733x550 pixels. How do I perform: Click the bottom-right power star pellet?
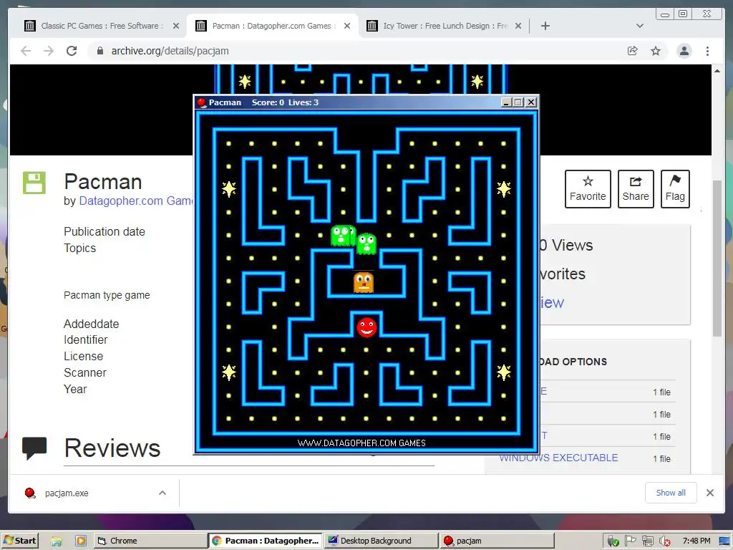click(x=503, y=372)
